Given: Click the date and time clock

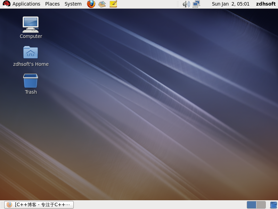Looking at the screenshot, I should point(230,4).
